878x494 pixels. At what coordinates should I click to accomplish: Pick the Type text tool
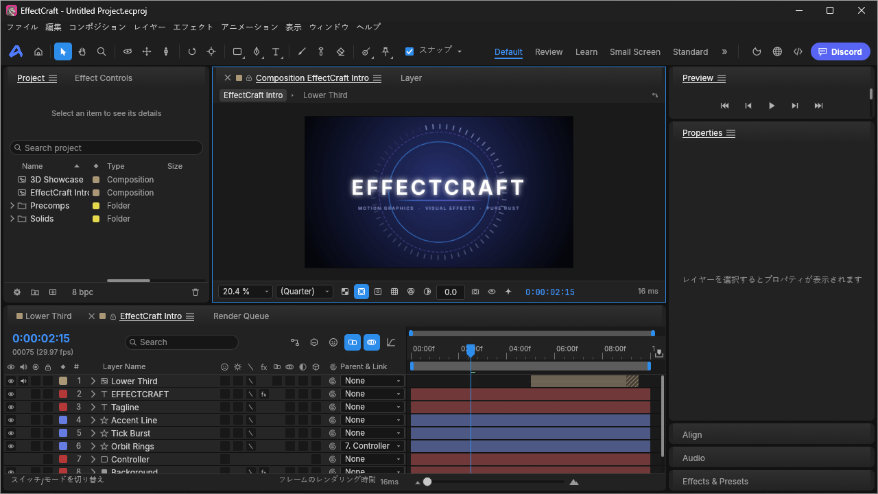(x=276, y=51)
